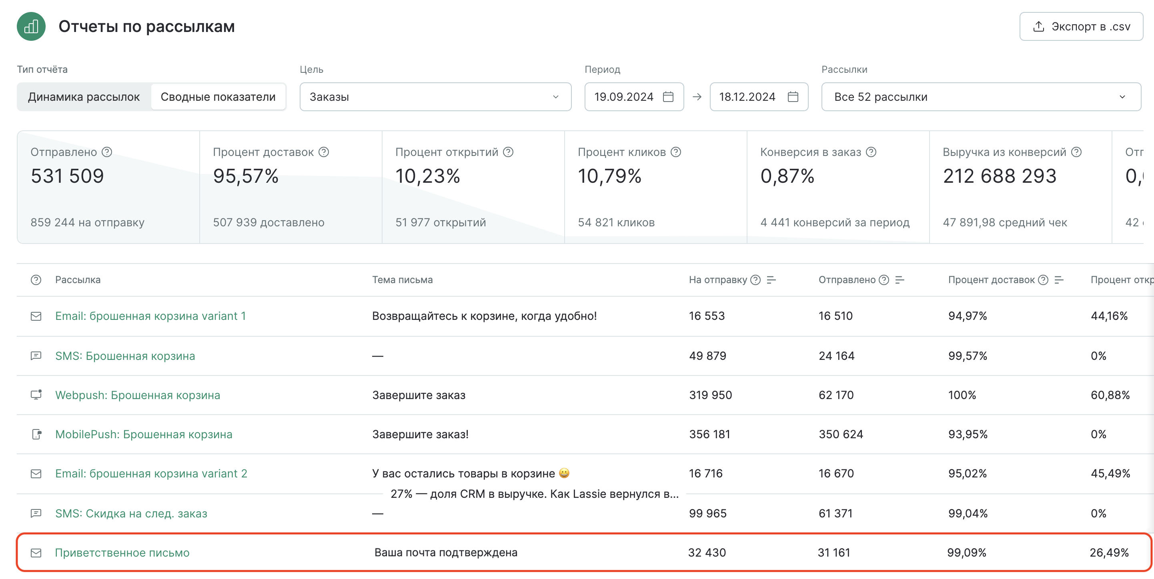Expand the chevron of the Рассылки selector
Screen dimensions: 1154x579
pyautogui.click(x=1122, y=97)
